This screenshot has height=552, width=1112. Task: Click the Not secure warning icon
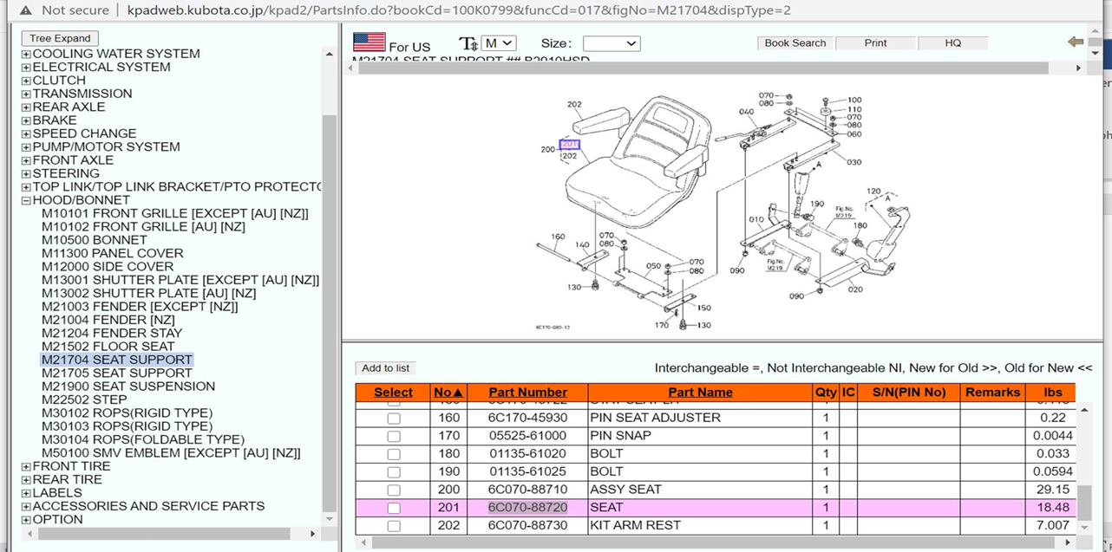point(26,10)
